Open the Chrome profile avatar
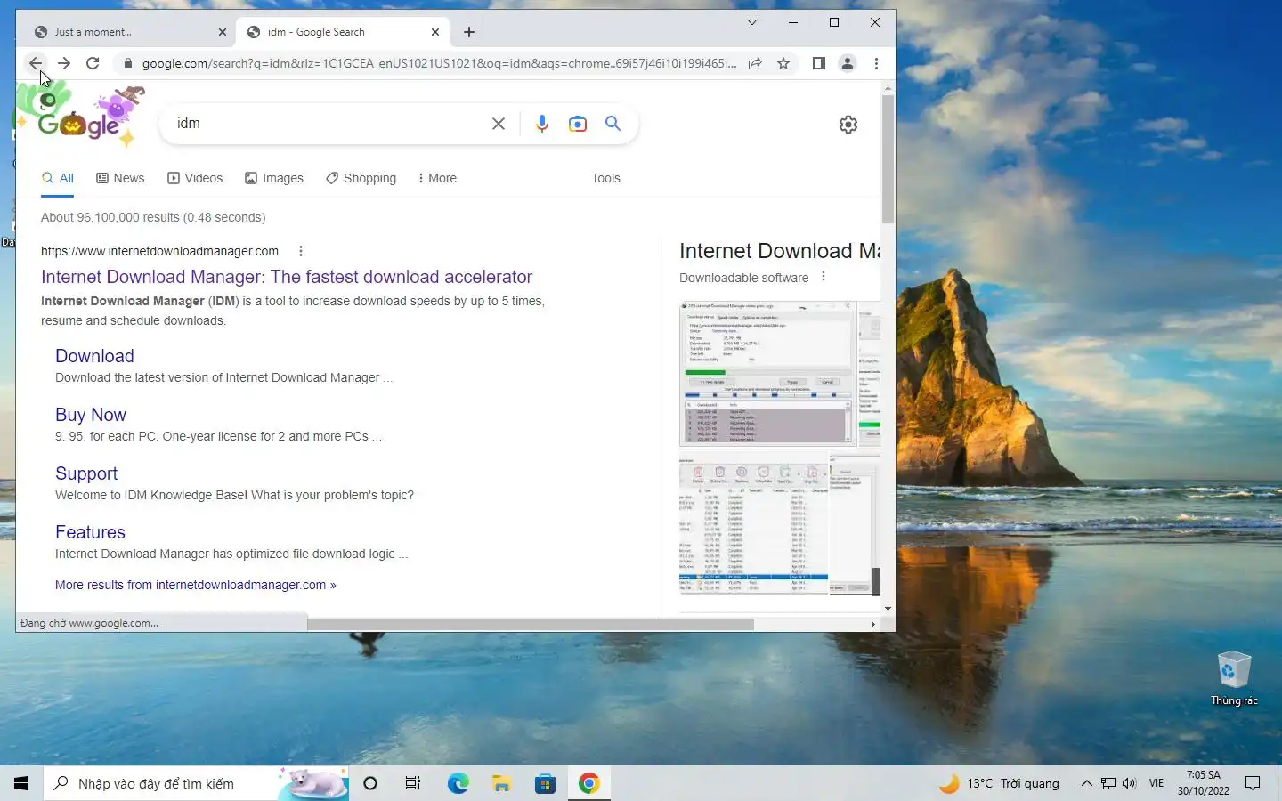 click(848, 63)
